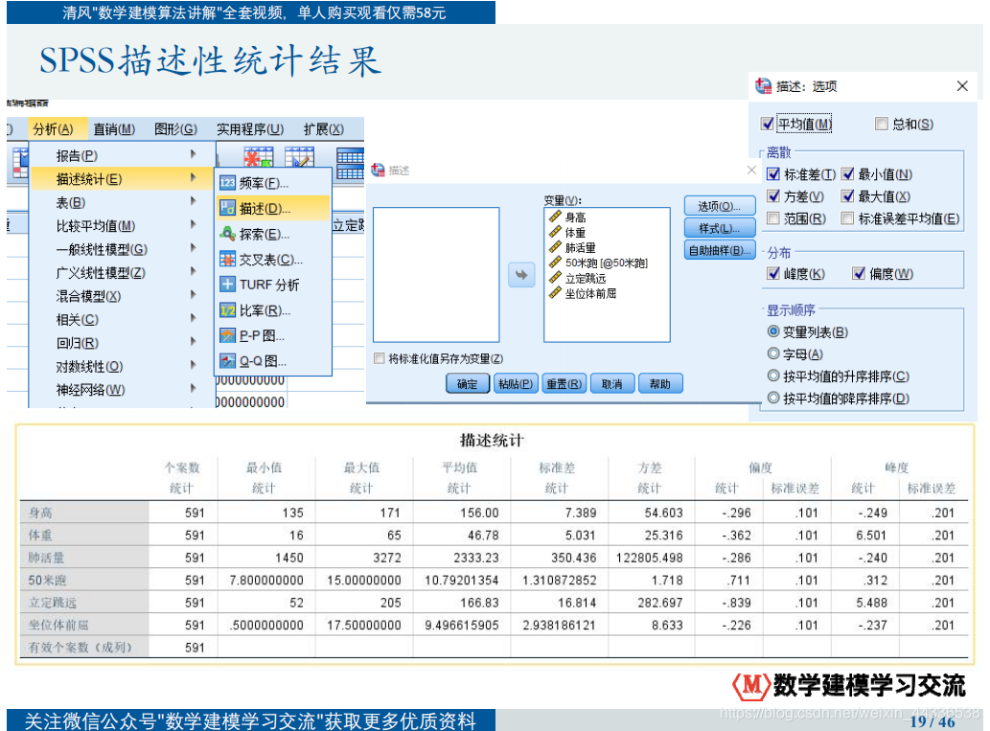This screenshot has height=731, width=990.
Task: Enable the 范围(R) checkbox
Action: [772, 218]
